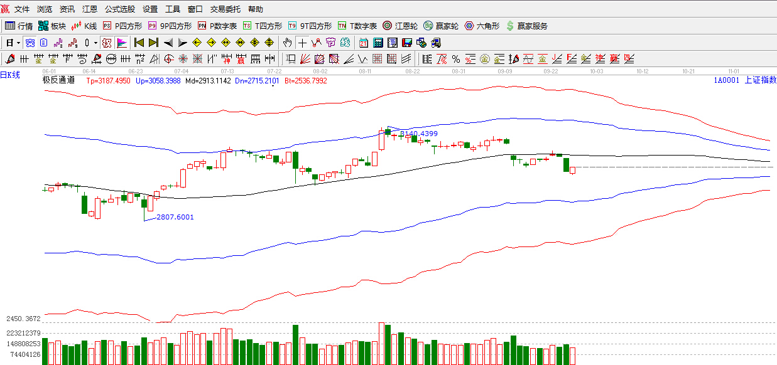Open the 交易委托 menu
Screen dimensions: 777x365
[225, 9]
